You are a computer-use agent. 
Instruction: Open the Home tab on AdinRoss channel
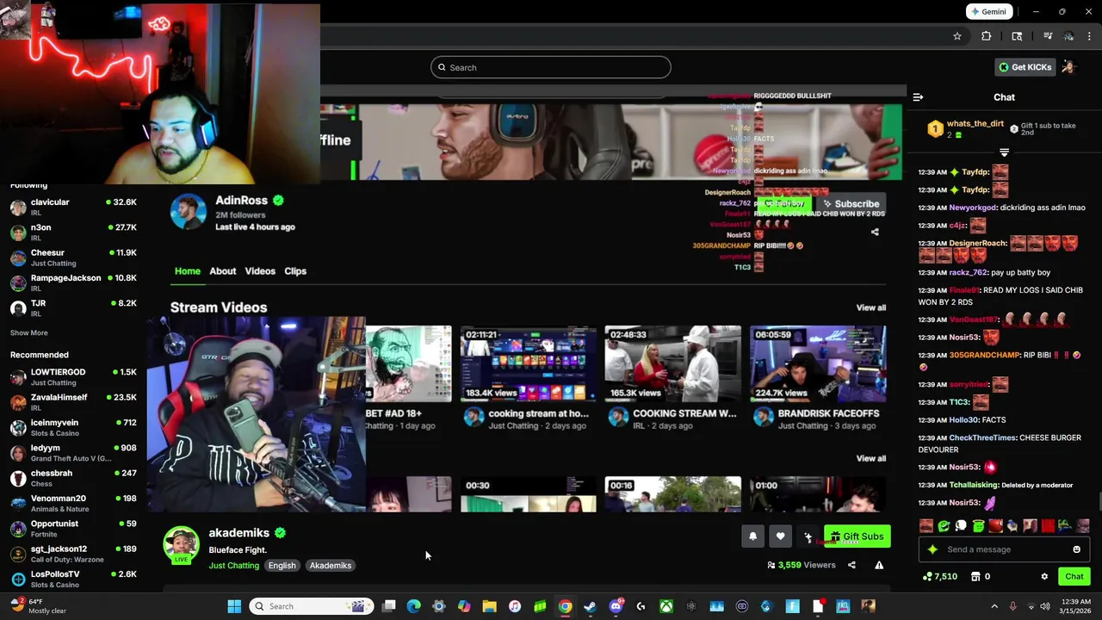(188, 271)
